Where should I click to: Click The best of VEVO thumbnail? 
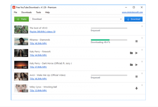pyautogui.click(x=21, y=29)
